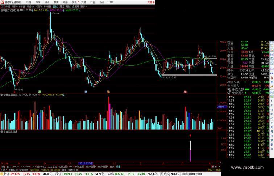Click the 模板 button at bottom right
Image resolution: width=274 pixels, height=176 pixels.
pyautogui.click(x=214, y=167)
